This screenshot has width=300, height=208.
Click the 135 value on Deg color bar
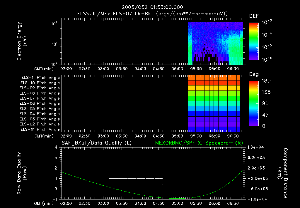pos(266,92)
